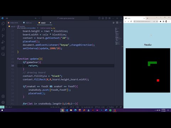The image size is (171, 128).
Task: Open the Windows Start menu
Action: coord(2,110)
